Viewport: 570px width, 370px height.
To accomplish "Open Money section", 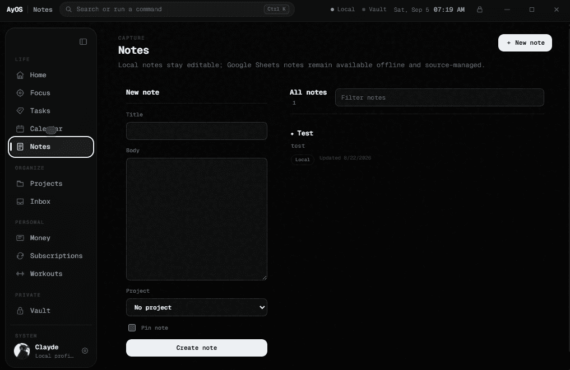I will click(51, 238).
